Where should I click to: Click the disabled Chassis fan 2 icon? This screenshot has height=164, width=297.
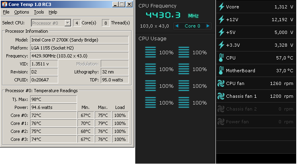pyautogui.click(x=221, y=109)
